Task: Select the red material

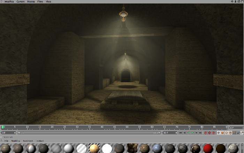Action: [208, 148]
